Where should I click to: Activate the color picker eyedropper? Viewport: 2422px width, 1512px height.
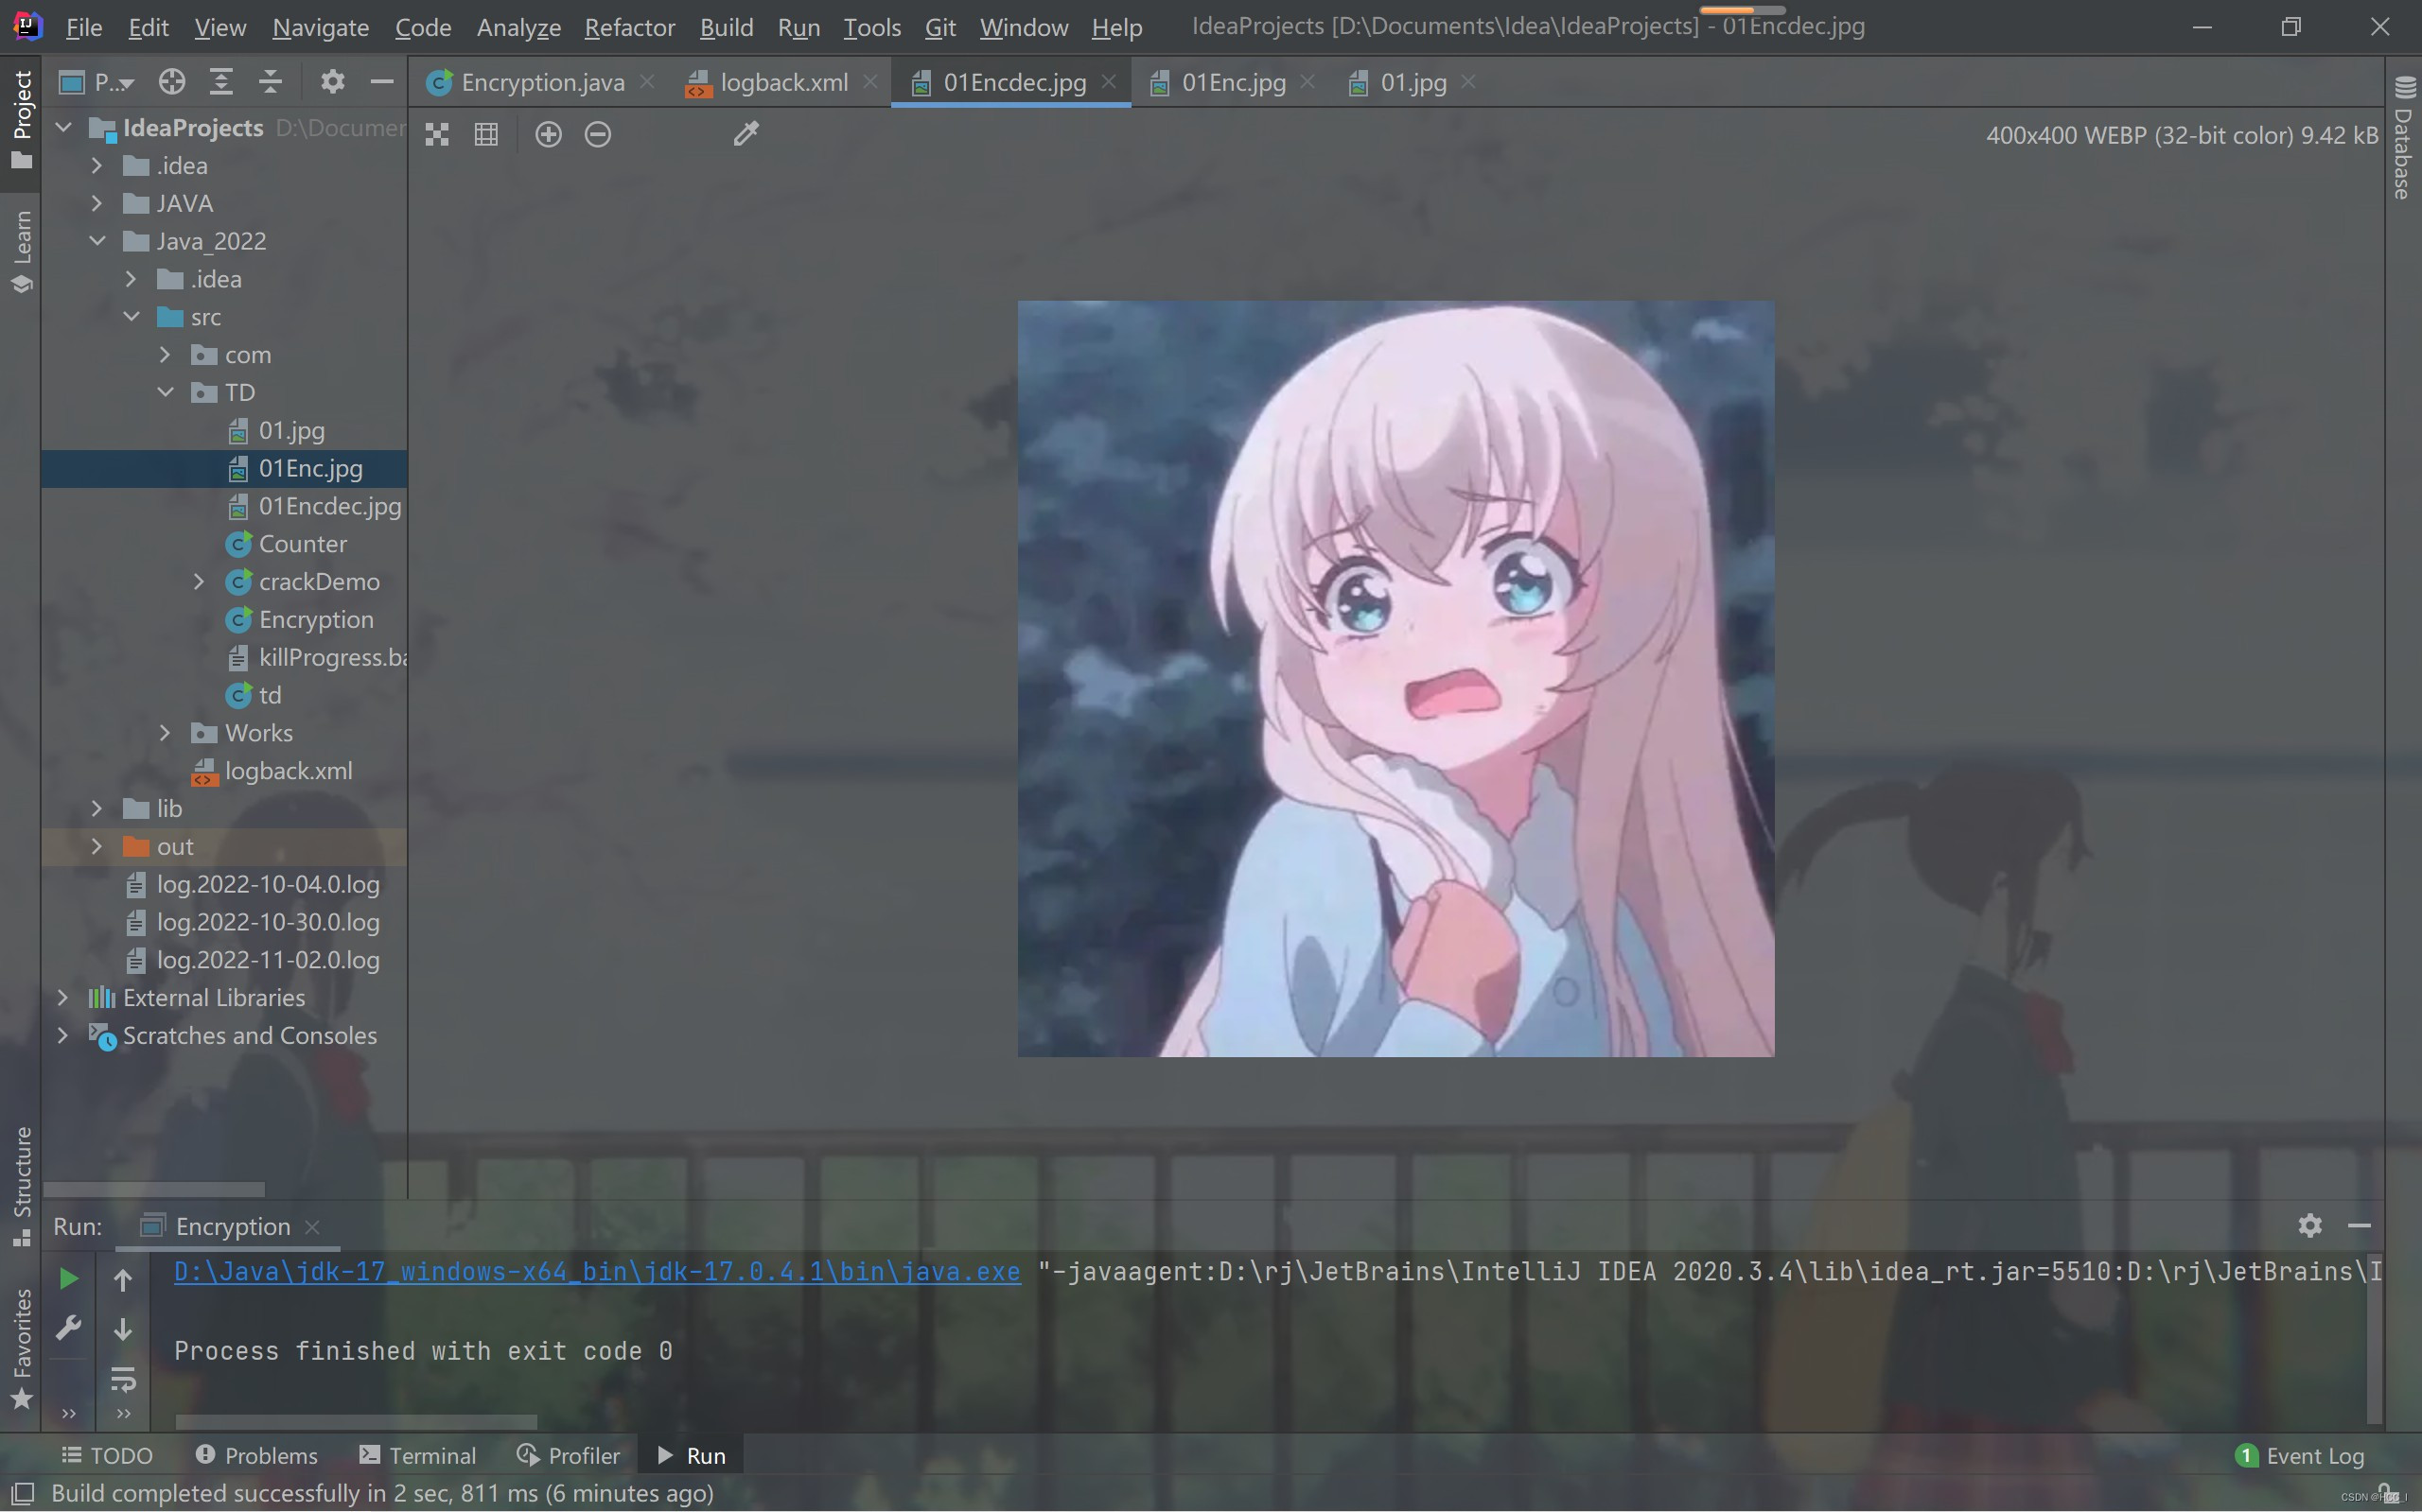coord(746,134)
